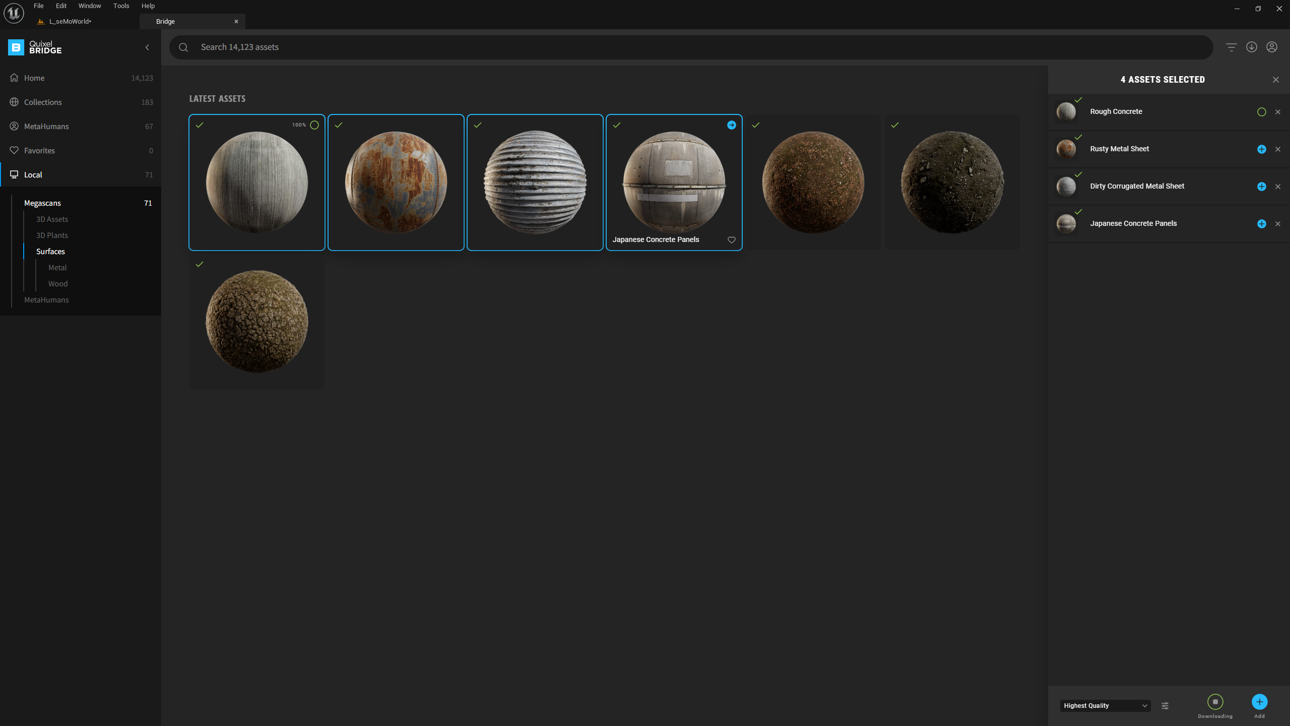Viewport: 1290px width, 726px height.
Task: Open the downloads icon in top bar
Action: (x=1251, y=47)
